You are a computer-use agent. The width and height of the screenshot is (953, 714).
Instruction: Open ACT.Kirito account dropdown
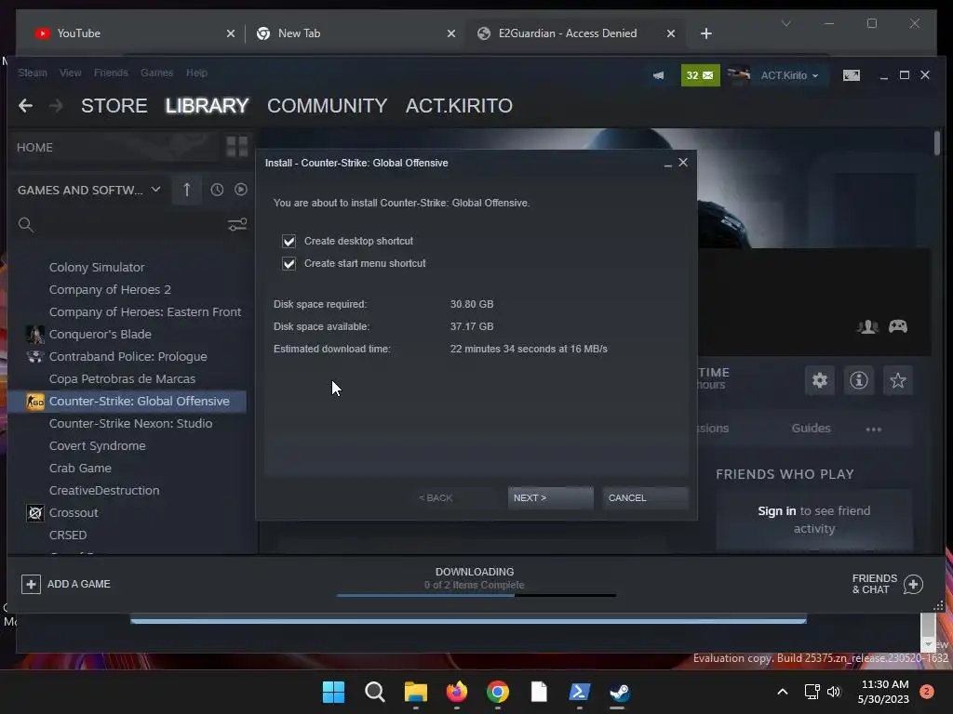click(x=789, y=75)
